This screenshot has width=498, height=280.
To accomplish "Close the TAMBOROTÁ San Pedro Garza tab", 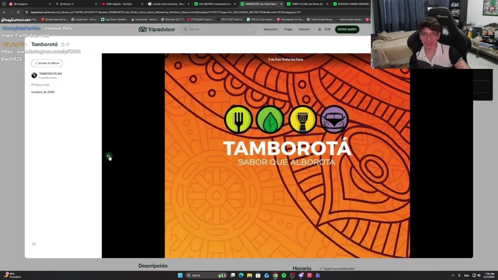I will [x=281, y=4].
